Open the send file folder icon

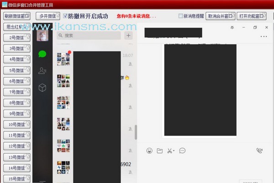pos(160,151)
